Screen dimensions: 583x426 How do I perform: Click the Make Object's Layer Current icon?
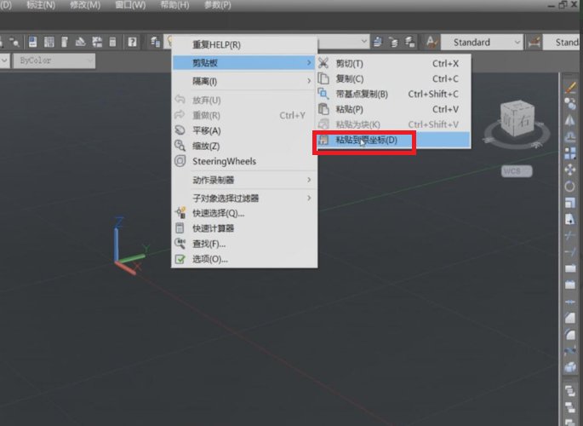tap(378, 42)
